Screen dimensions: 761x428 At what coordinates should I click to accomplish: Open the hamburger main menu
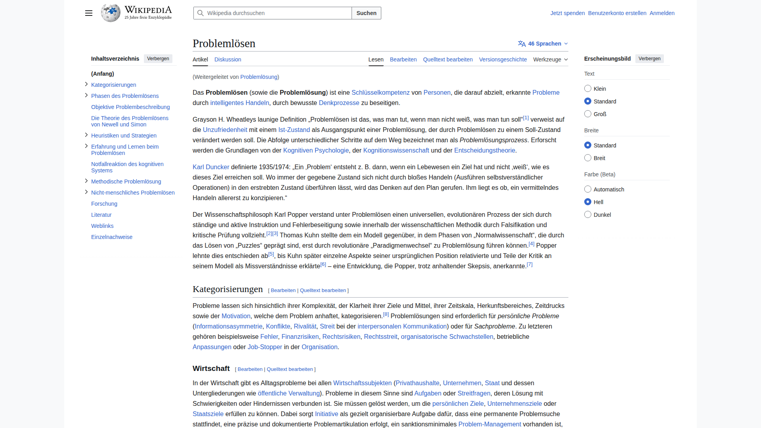[89, 13]
